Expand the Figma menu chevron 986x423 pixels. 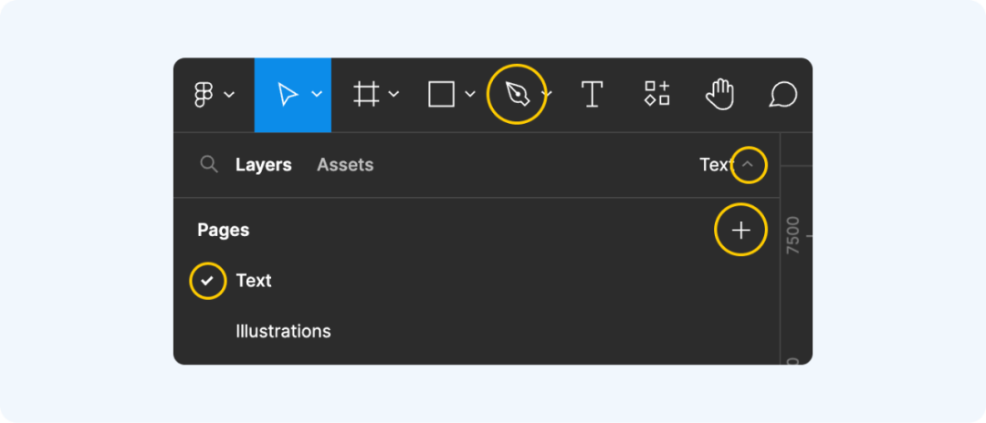click(229, 95)
